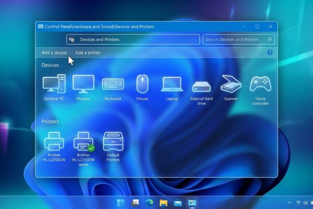Viewport: 313px width, 209px height.
Task: Maximize the Devices and Printers window
Action: (x=258, y=27)
